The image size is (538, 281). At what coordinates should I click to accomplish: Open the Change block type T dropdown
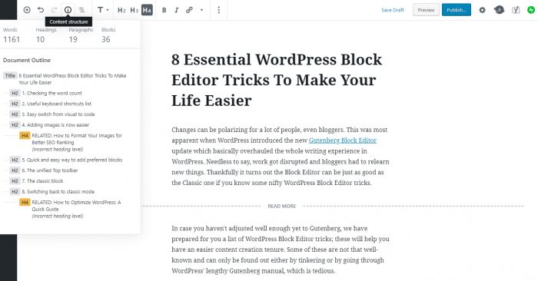click(x=102, y=10)
